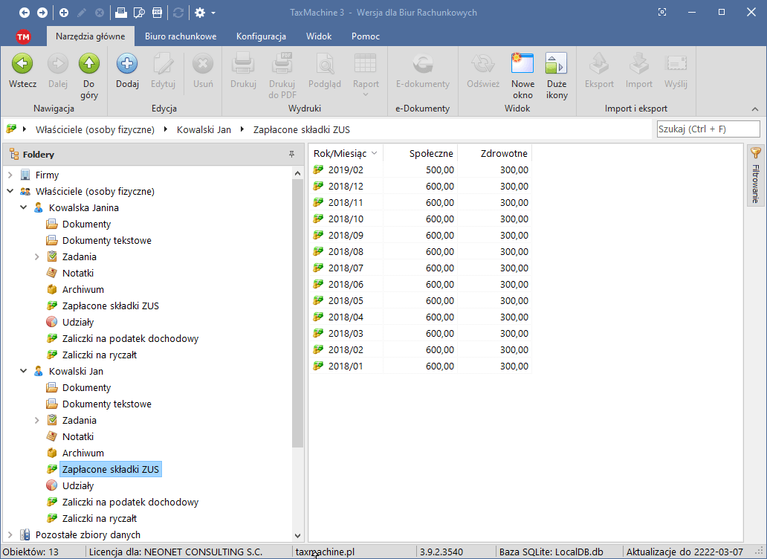Click the Do góry up arrow icon
Screen dimensions: 767x559
(88, 65)
